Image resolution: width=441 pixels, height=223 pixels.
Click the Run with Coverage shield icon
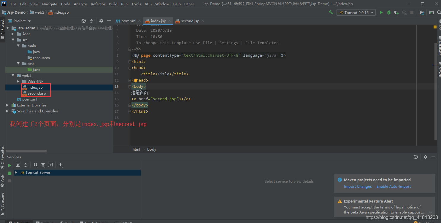coord(396,12)
